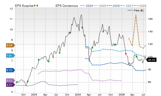Click the red negative surprise marker near 2026

pos(126,54)
